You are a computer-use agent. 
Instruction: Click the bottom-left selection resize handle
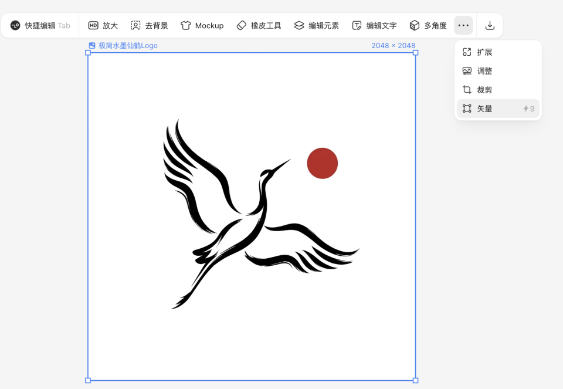tap(88, 380)
